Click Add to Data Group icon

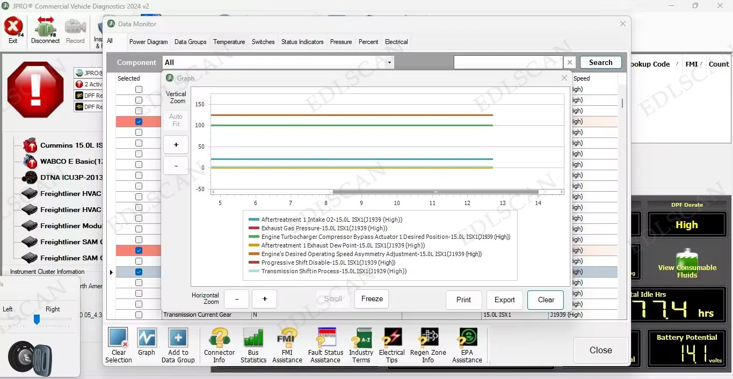(178, 338)
